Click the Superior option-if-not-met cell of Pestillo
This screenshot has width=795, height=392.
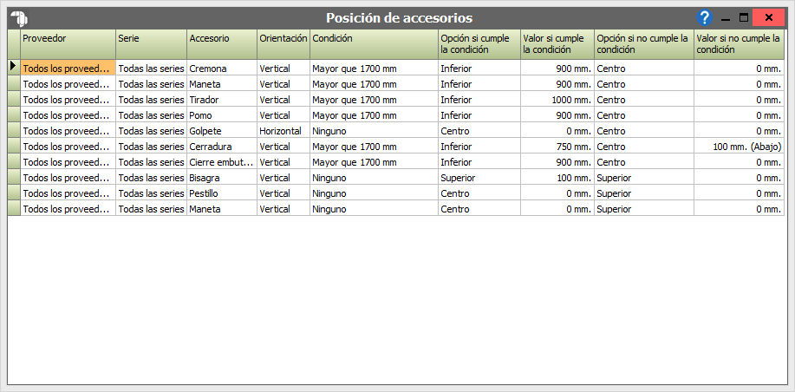[x=644, y=193]
